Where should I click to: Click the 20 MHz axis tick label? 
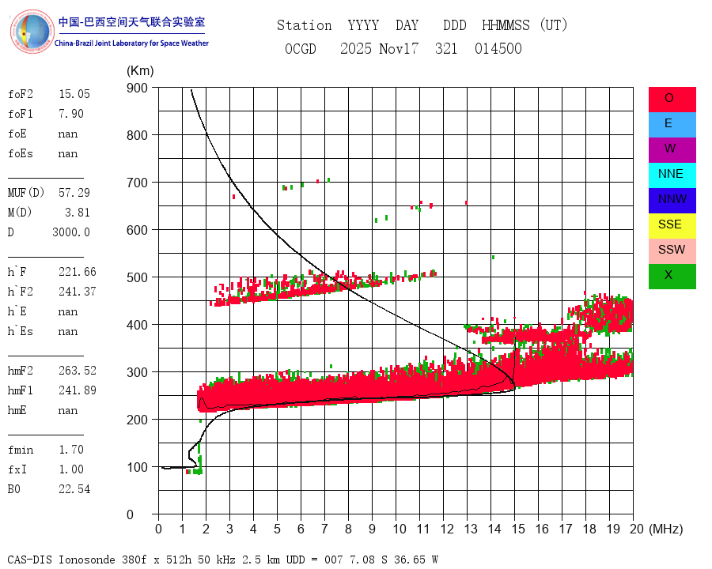(x=637, y=529)
